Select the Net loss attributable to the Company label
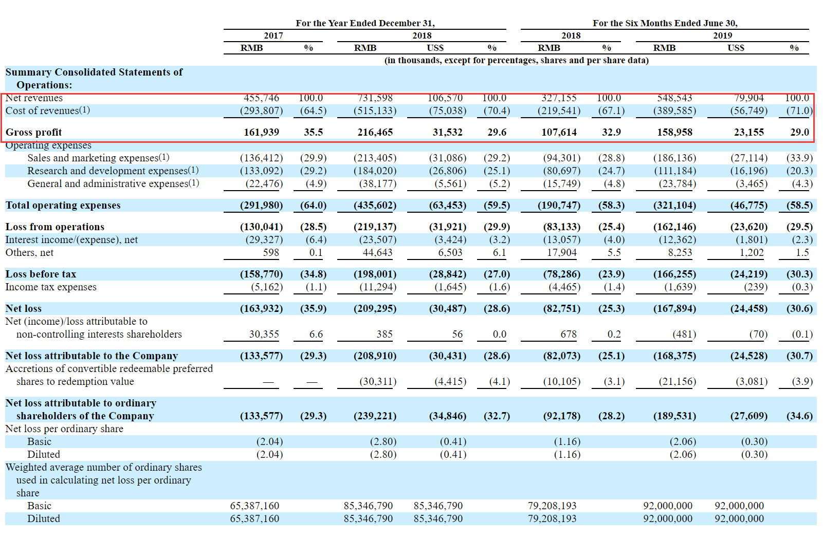The width and height of the screenshot is (823, 538). click(x=92, y=356)
